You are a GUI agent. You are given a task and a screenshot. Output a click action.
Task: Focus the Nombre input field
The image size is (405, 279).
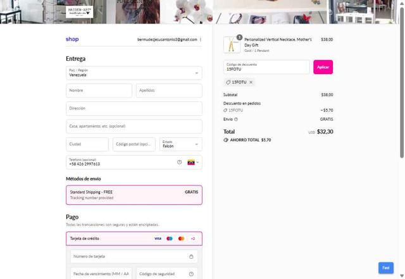(x=99, y=90)
